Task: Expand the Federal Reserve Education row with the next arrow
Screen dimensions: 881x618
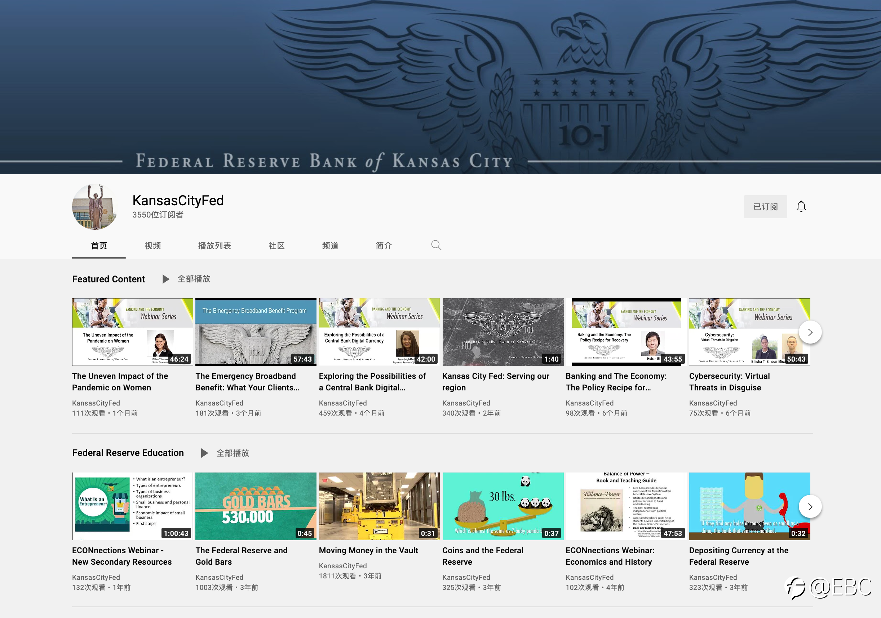Action: click(x=810, y=506)
